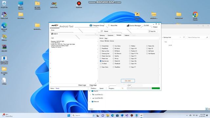Click the File Explorer address refresh icon
Screen dimensions: 210x118
tap(184, 37)
